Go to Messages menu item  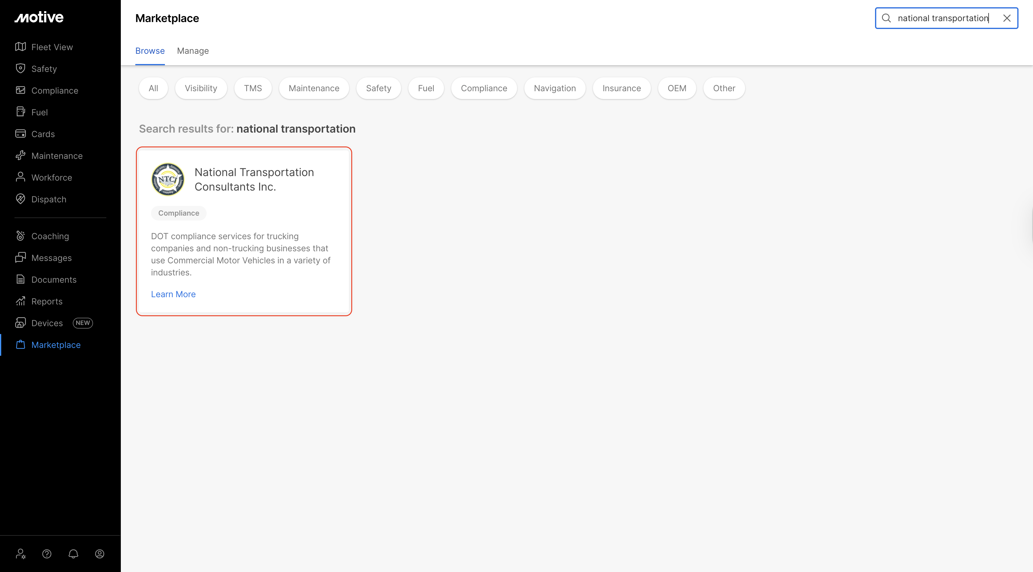point(52,258)
